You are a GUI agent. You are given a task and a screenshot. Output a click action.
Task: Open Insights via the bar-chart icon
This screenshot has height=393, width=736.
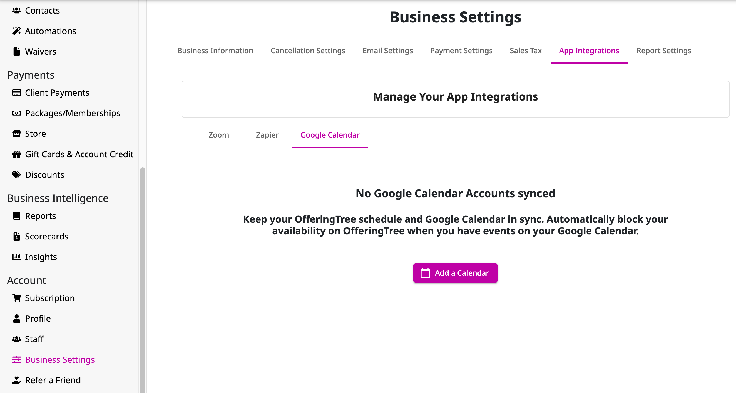click(17, 257)
